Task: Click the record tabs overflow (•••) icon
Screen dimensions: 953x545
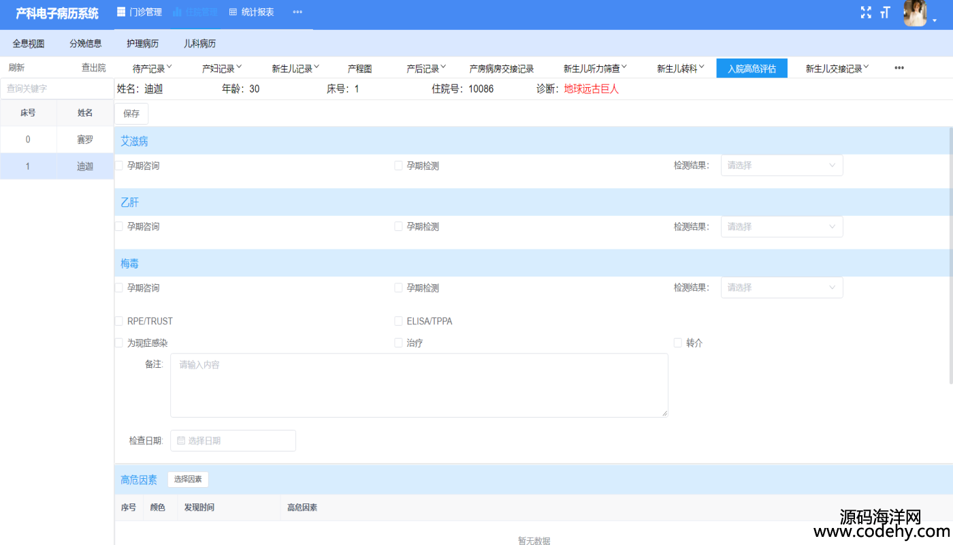Action: point(899,68)
